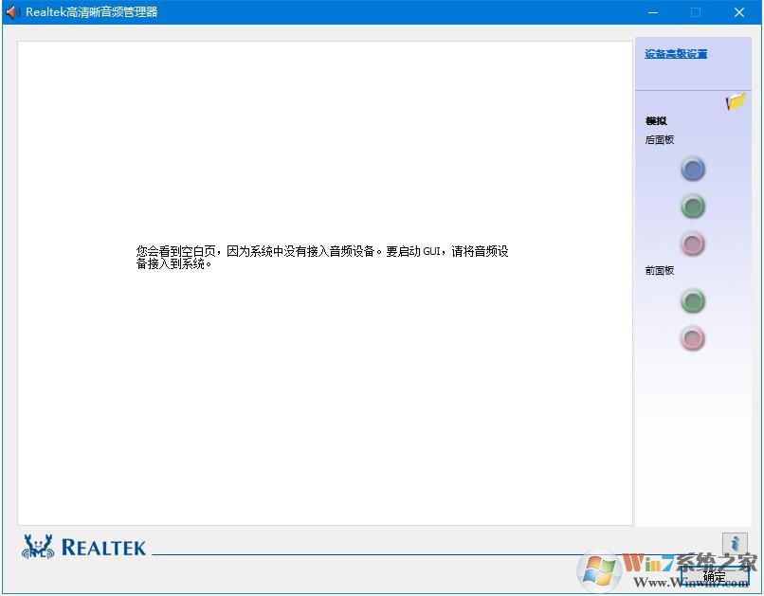Open the yellow connector settings folder icon
The width and height of the screenshot is (764, 596).
click(736, 100)
